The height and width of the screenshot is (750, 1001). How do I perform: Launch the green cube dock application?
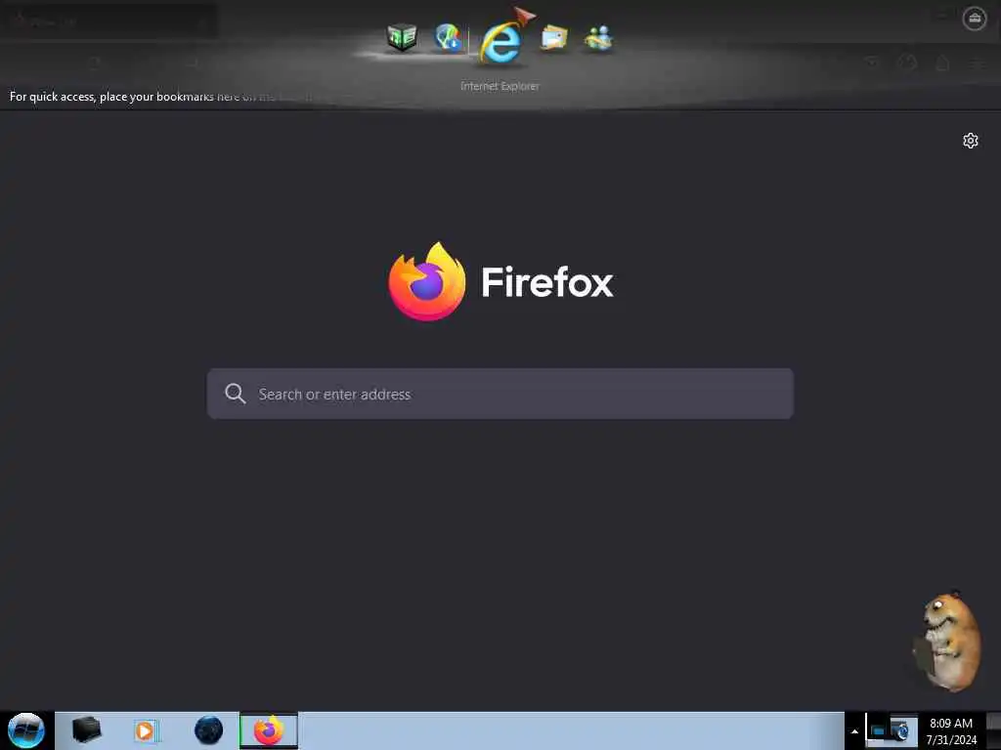point(402,37)
